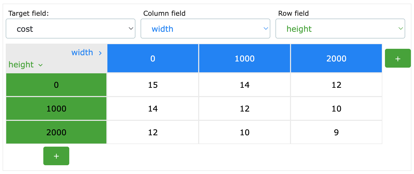Viewport: 414px width, 174px height.
Task: Click the cell showing 10 in row 2000
Action: (244, 132)
